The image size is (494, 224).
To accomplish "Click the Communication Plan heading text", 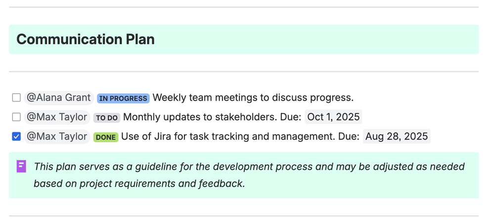I will pos(86,39).
